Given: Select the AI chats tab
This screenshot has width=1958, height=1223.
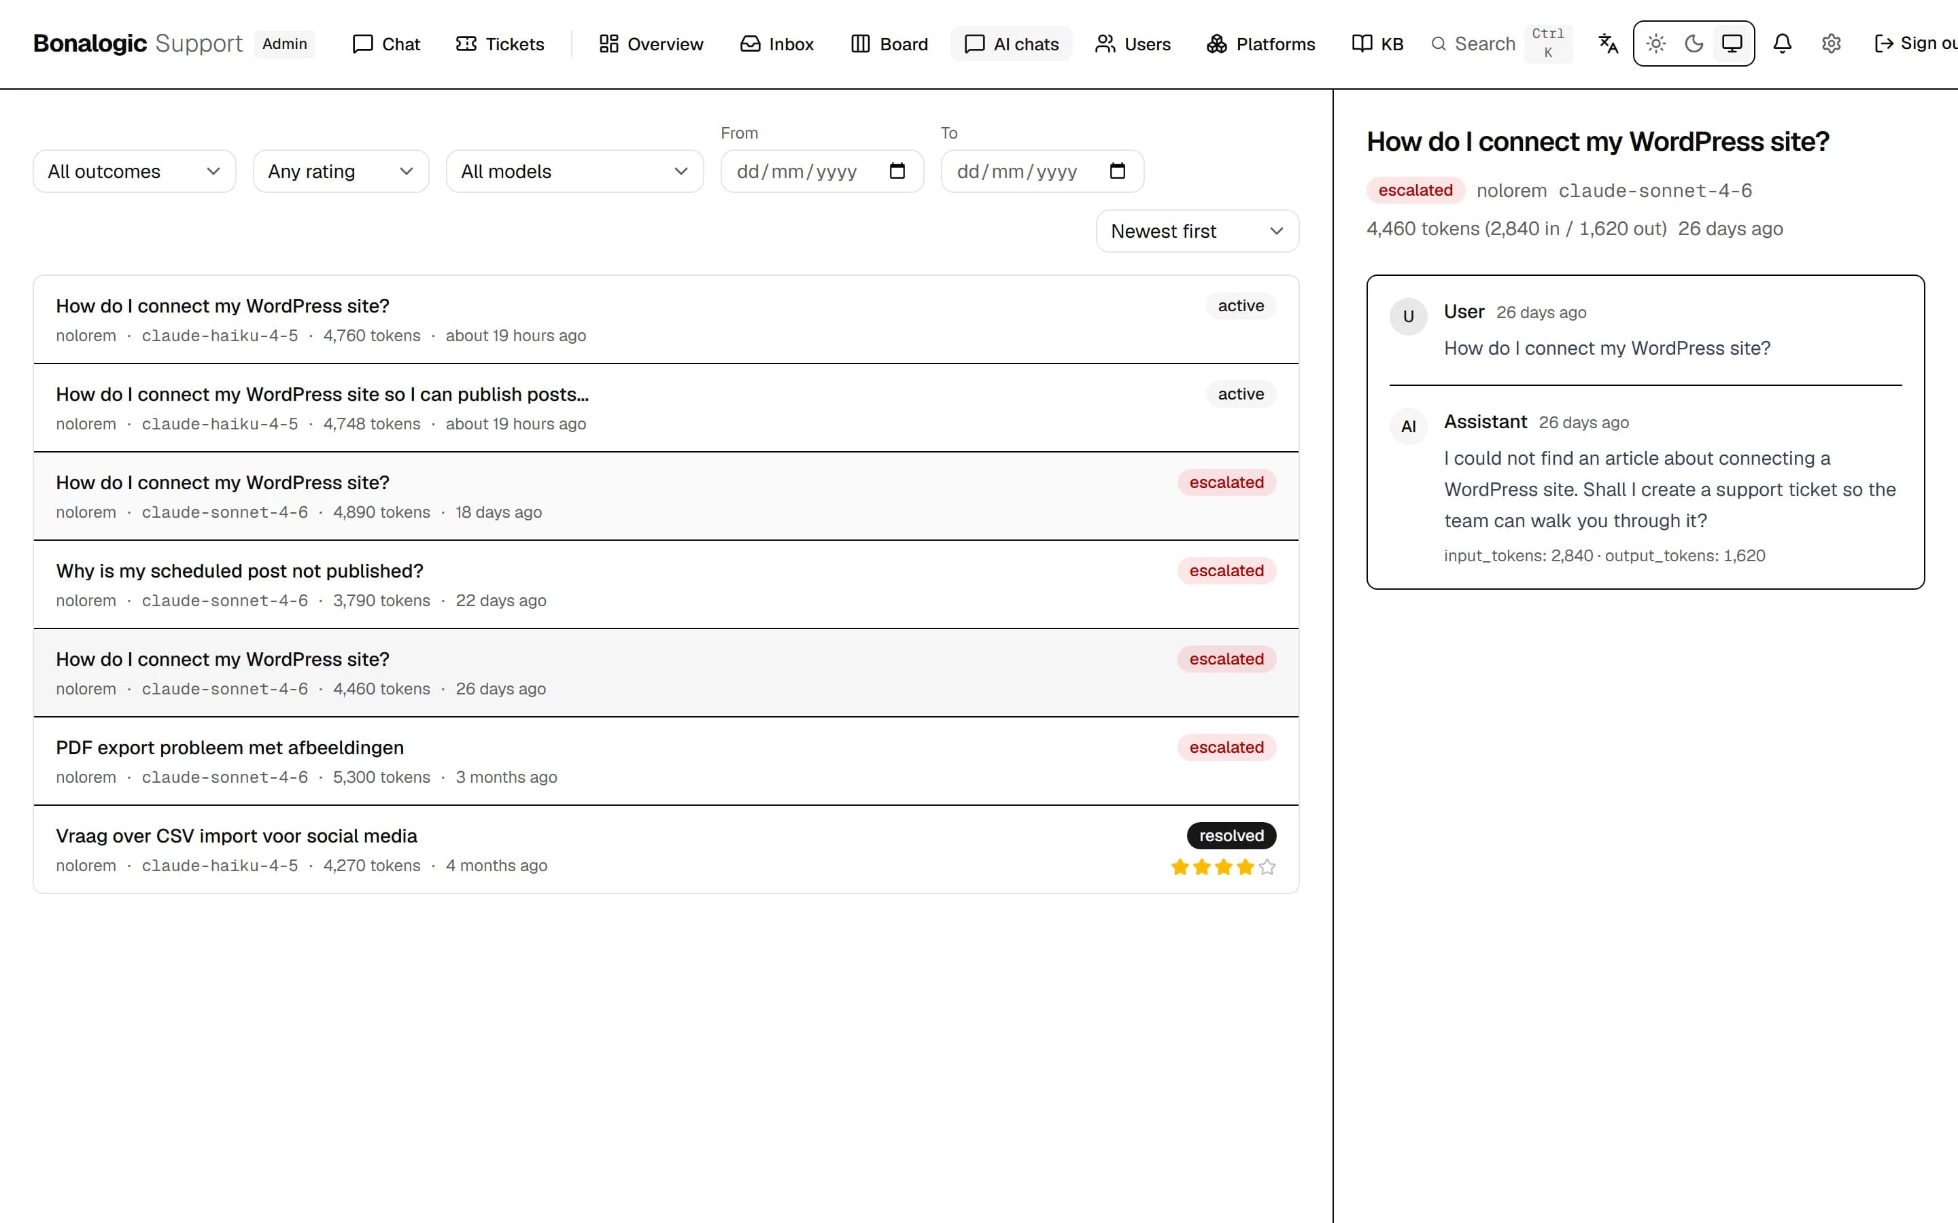Looking at the screenshot, I should tap(1012, 43).
